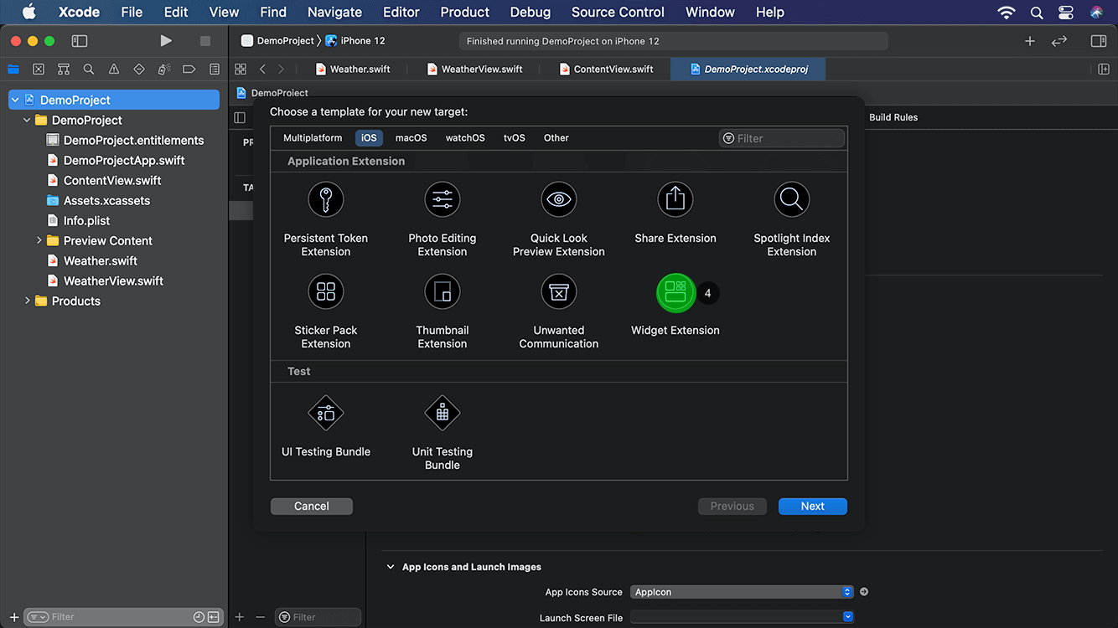The height and width of the screenshot is (628, 1118).
Task: Select DemoProjectApp.swift in navigator
Action: [124, 160]
